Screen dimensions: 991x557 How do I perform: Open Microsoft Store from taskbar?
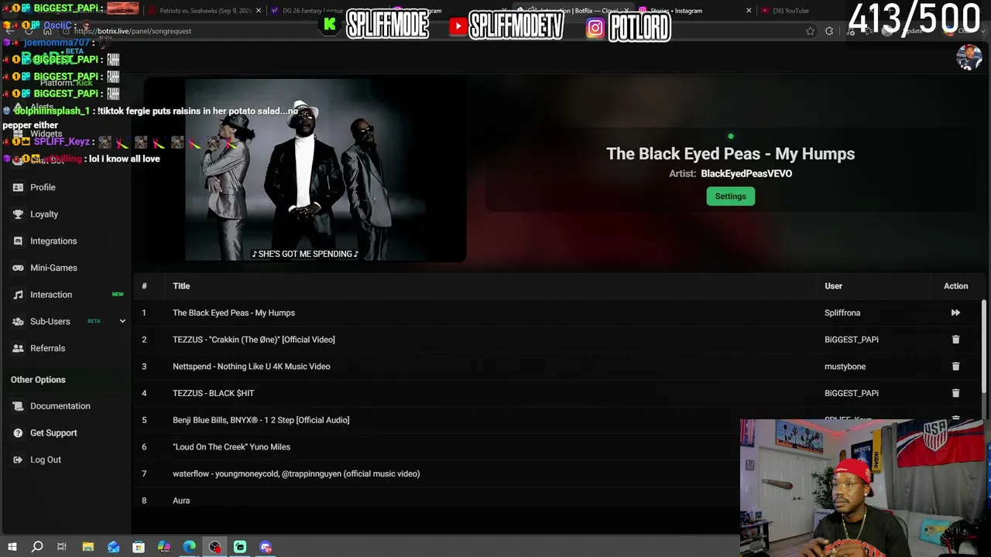tap(139, 547)
